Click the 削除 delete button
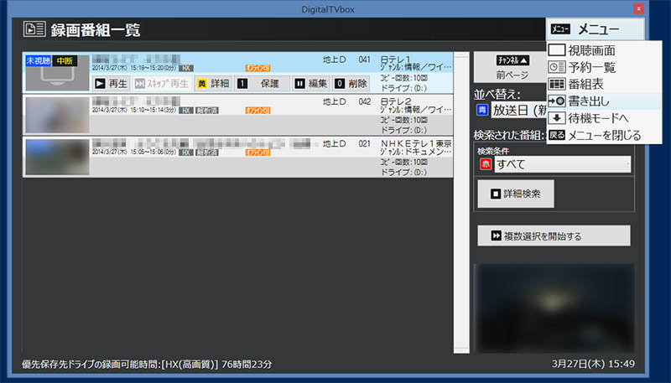 click(351, 84)
